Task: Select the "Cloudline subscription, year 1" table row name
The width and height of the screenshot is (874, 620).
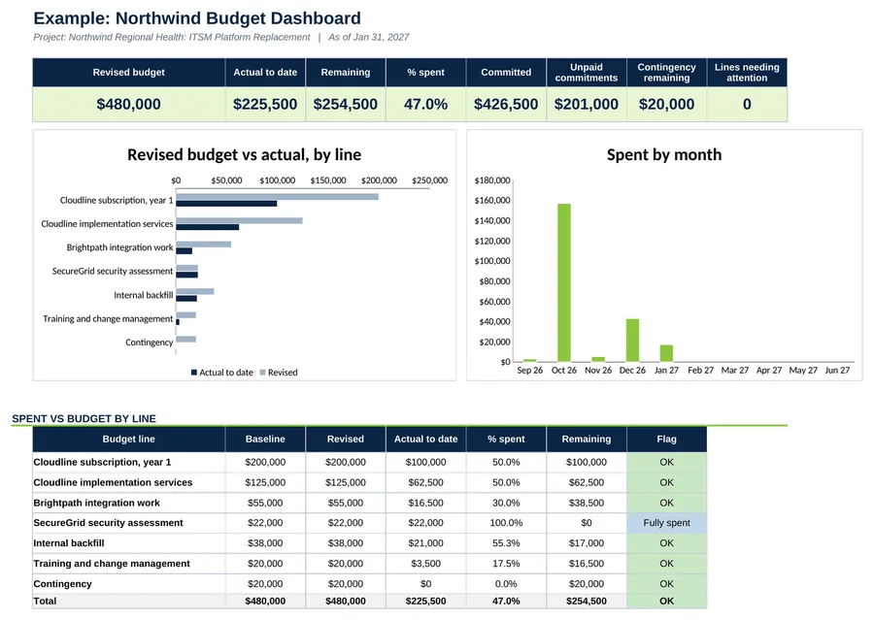Action: [102, 463]
